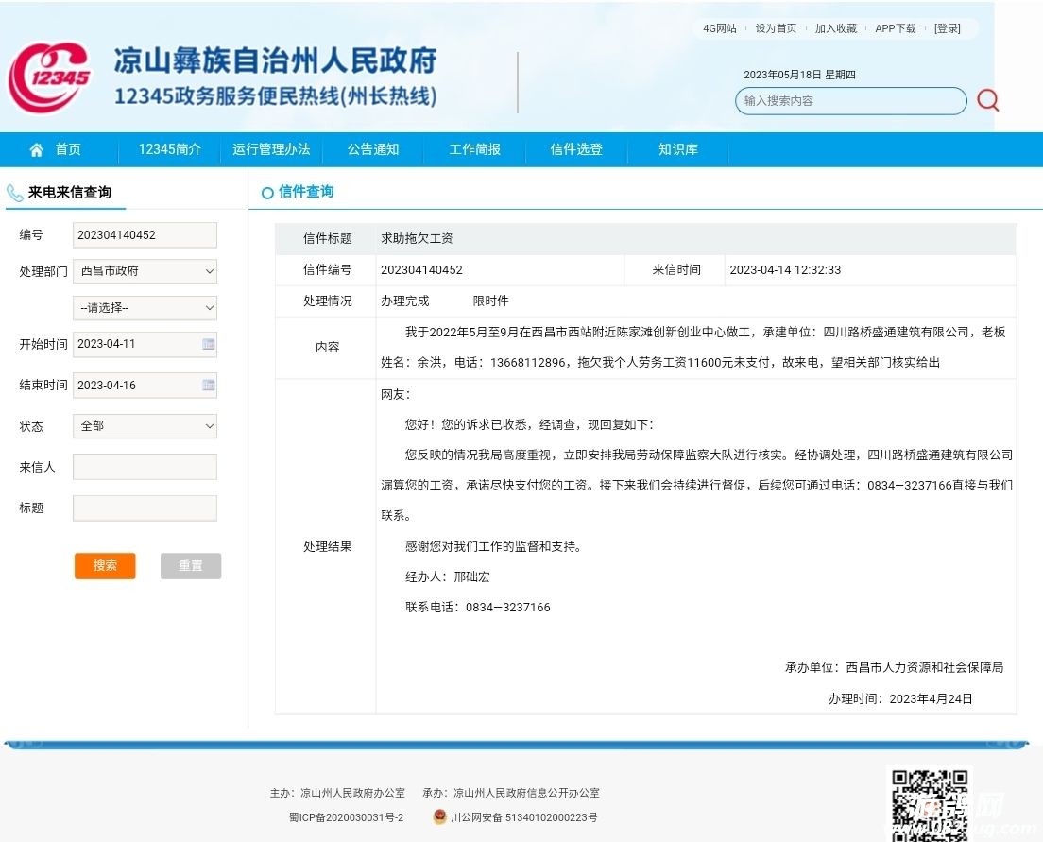
Task: Click the APP下载 link
Action: pos(895,28)
